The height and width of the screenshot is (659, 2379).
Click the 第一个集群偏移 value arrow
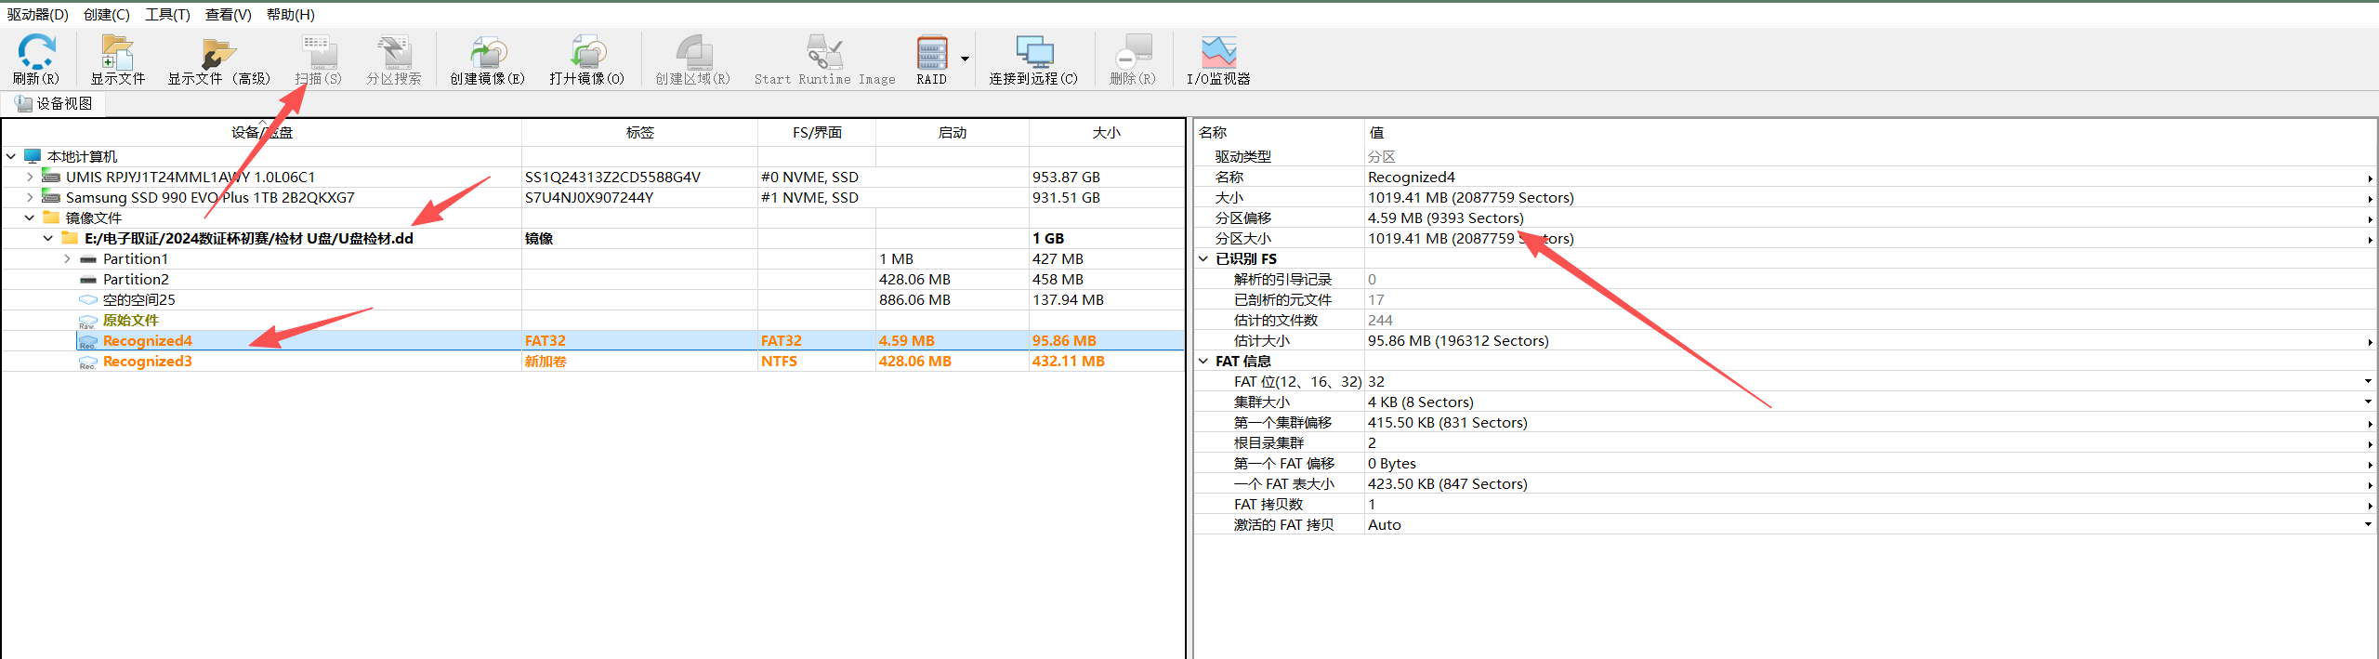pyautogui.click(x=2370, y=423)
